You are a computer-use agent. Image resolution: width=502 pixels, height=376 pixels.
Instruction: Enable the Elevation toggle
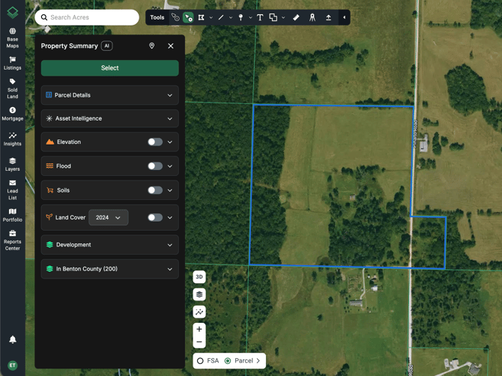(154, 142)
